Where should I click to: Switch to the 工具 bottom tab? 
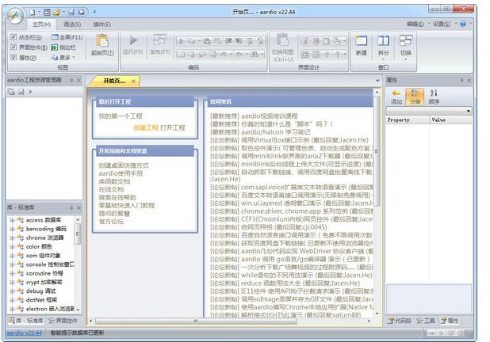coord(426,321)
